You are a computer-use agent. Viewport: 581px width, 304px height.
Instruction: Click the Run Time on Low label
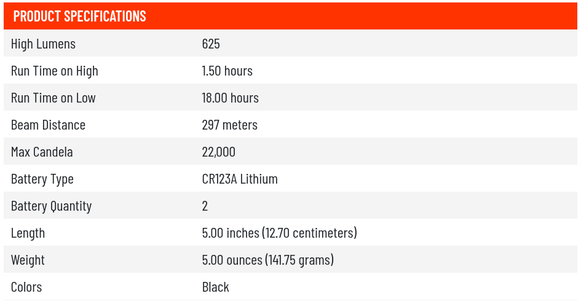(x=53, y=98)
